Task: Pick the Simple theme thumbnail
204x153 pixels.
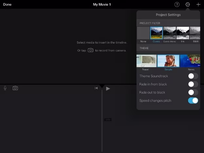Action: (168, 61)
